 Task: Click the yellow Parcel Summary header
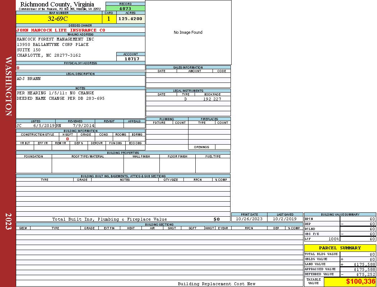(340, 248)
